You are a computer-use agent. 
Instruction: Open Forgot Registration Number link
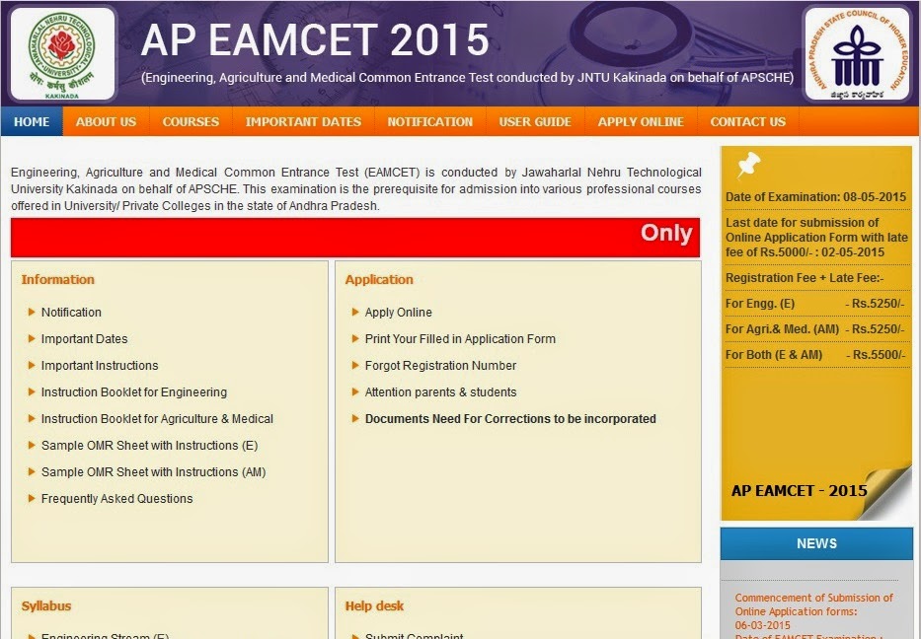tap(440, 366)
